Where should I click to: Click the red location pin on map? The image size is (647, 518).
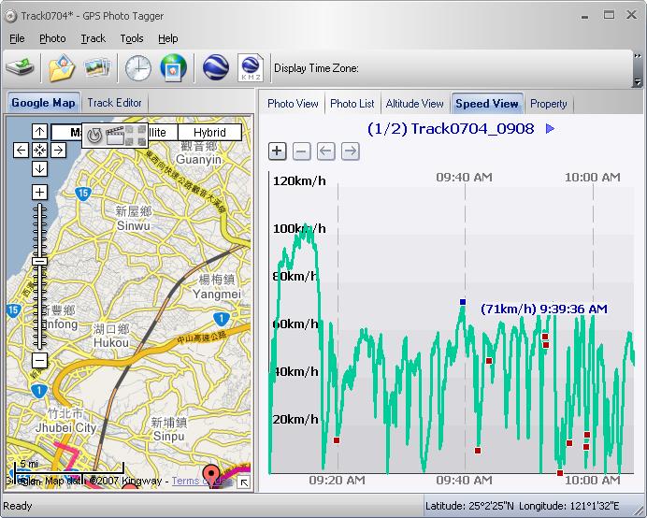tap(211, 474)
